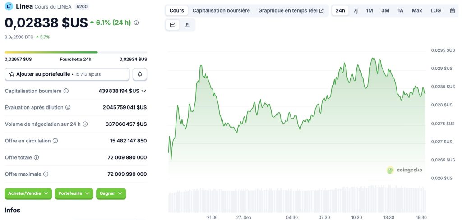The height and width of the screenshot is (220, 462).
Task: Switch to candlestick chart icon
Action: 187,25
